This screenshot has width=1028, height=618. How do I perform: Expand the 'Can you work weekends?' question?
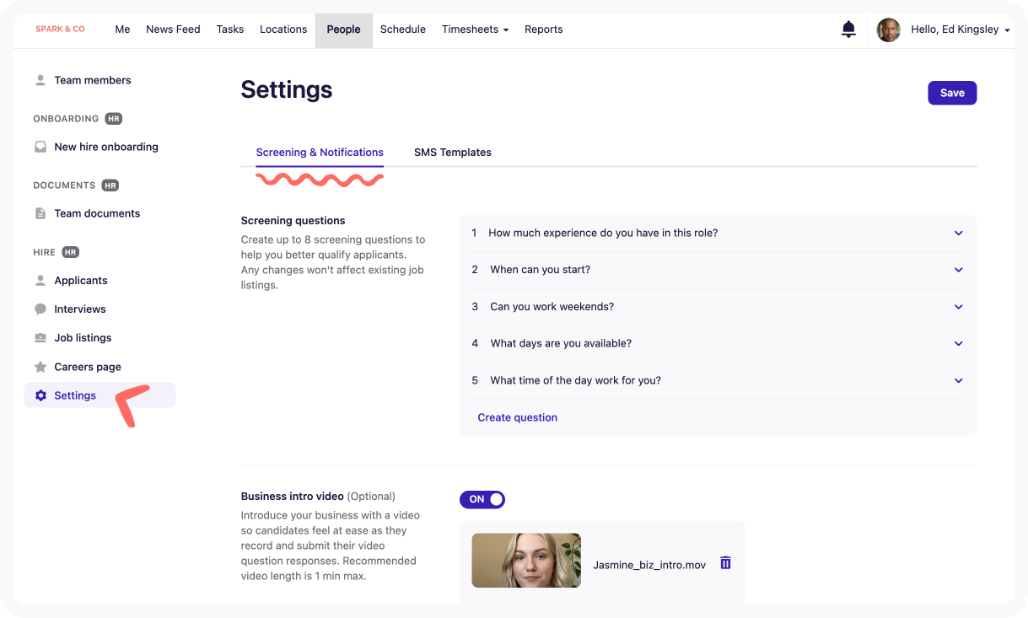pos(958,307)
